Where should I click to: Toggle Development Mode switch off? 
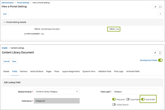point(160,60)
